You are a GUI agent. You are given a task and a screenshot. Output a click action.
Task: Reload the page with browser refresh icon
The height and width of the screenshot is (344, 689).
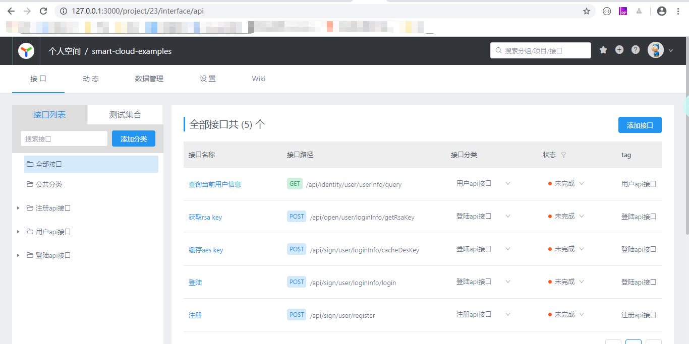click(43, 11)
